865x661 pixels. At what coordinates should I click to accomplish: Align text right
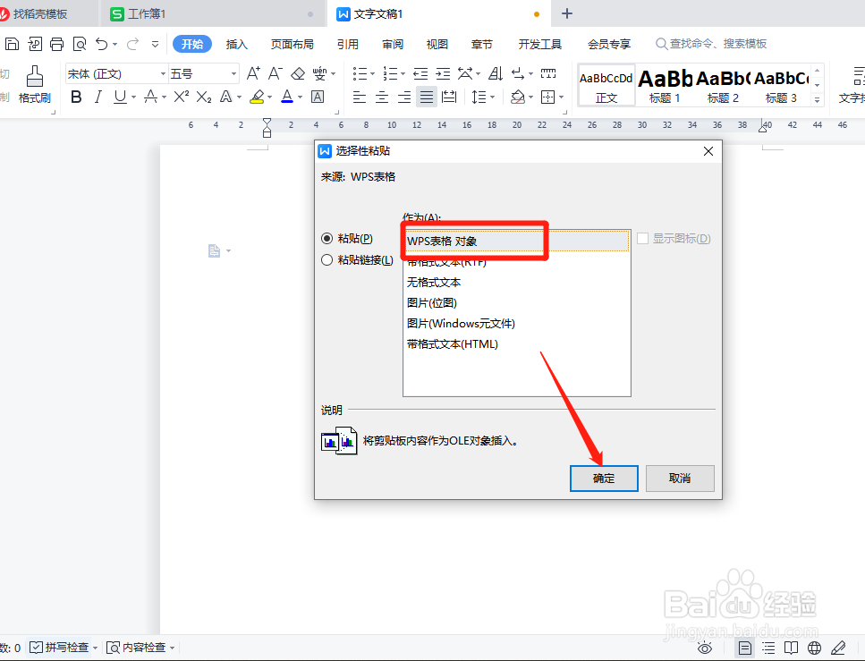point(403,97)
